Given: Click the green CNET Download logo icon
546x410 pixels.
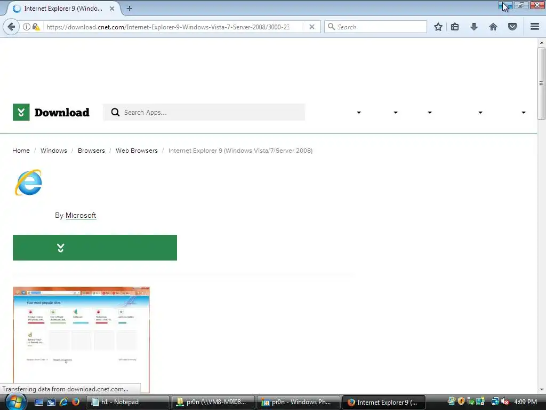Looking at the screenshot, I should [x=21, y=112].
